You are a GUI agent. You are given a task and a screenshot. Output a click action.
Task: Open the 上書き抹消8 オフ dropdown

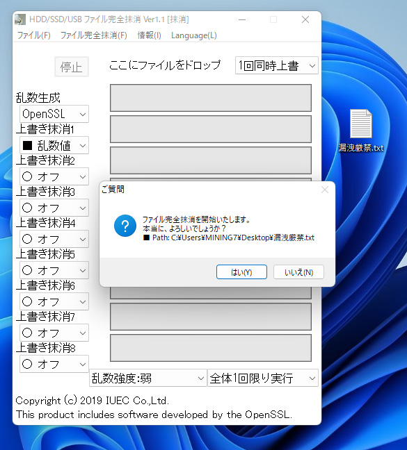point(54,364)
